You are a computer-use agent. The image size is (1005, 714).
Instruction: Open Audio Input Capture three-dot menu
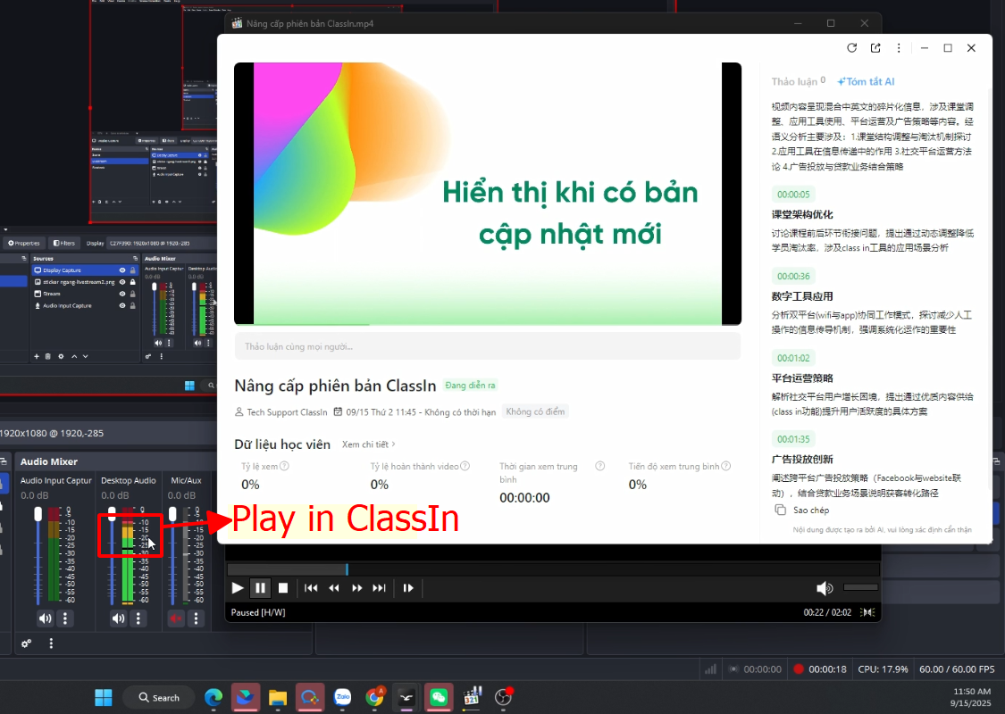pyautogui.click(x=64, y=619)
